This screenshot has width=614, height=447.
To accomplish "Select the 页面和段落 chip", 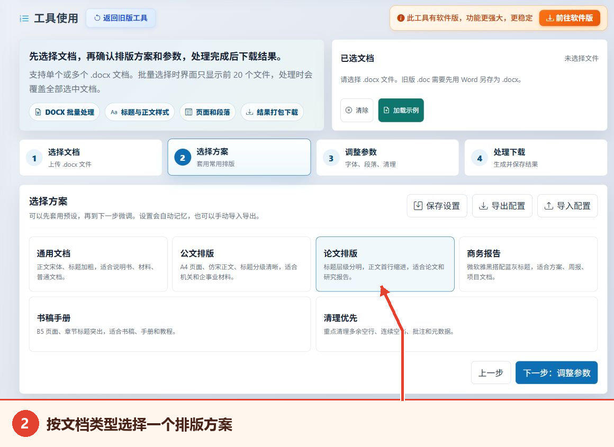I will click(207, 112).
